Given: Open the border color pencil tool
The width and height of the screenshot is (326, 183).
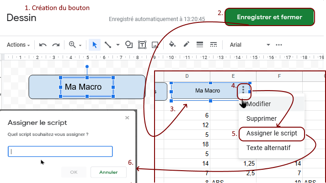Looking at the screenshot, I should pyautogui.click(x=186, y=44).
